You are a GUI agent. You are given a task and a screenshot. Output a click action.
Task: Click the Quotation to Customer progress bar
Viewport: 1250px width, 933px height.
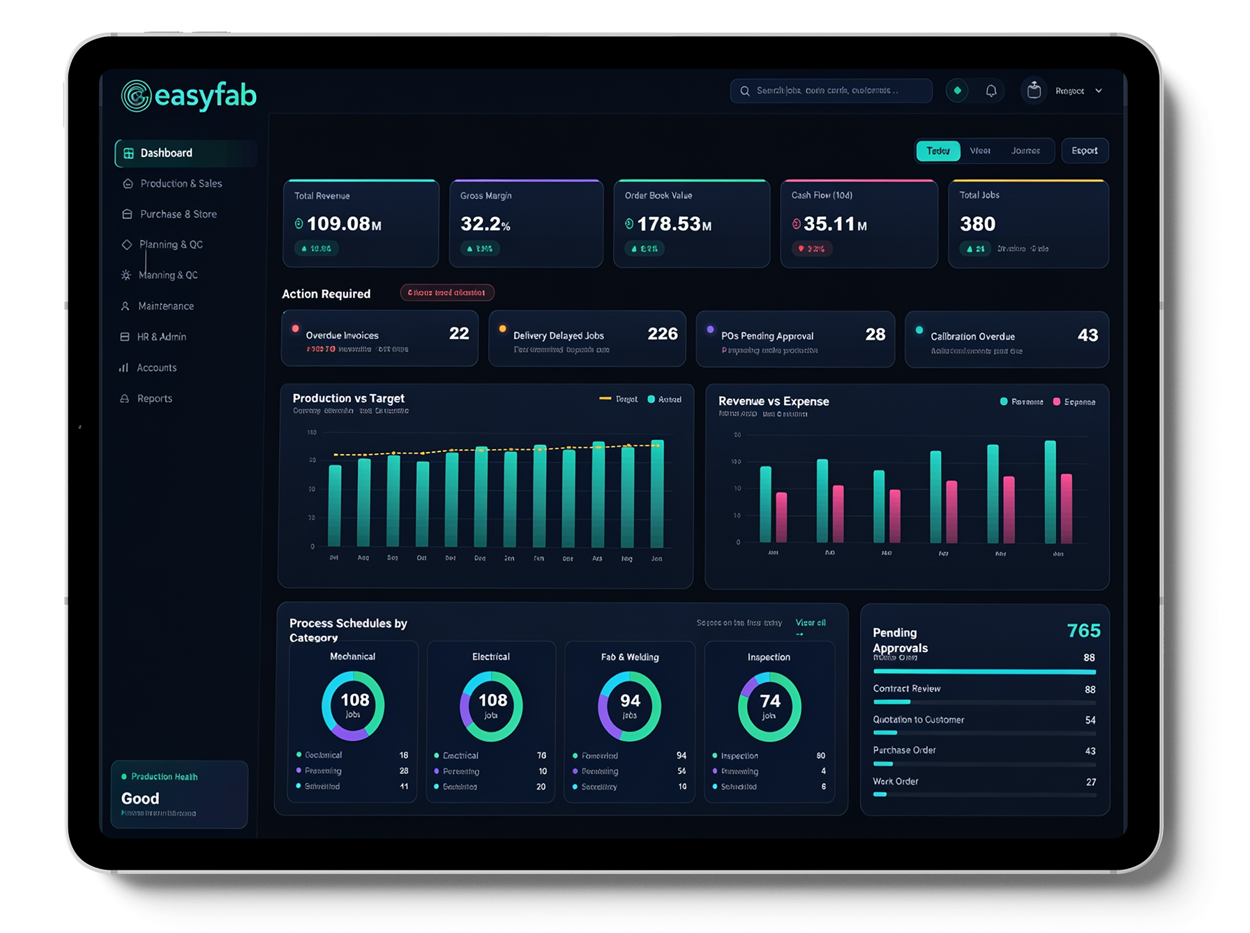pyautogui.click(x=984, y=733)
